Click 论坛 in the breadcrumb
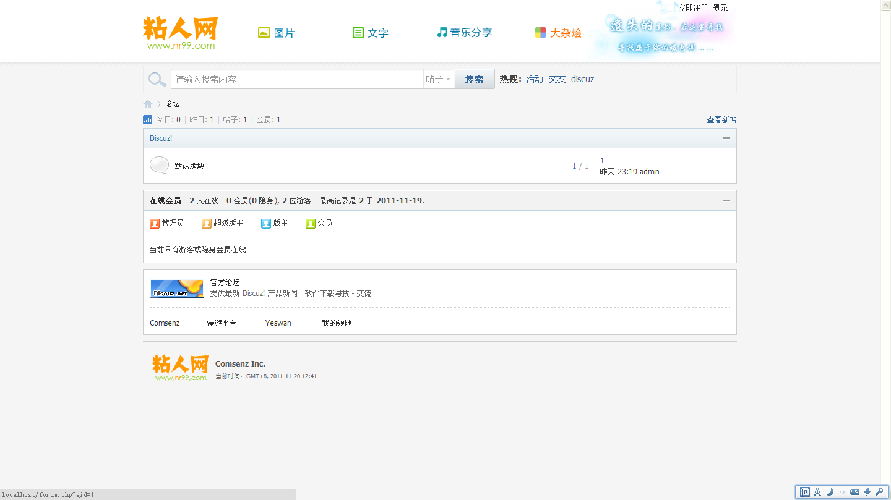Screen dimensions: 891x500 click(172, 104)
